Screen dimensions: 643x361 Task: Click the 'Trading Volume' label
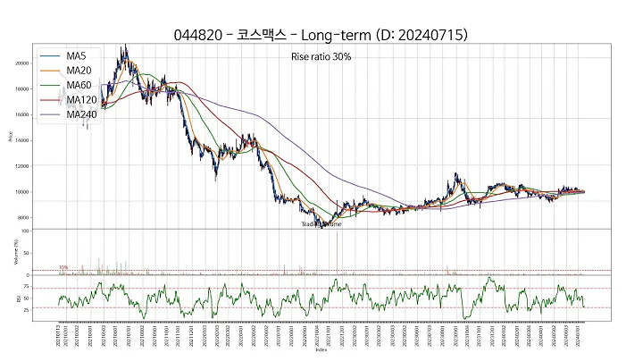(321, 224)
